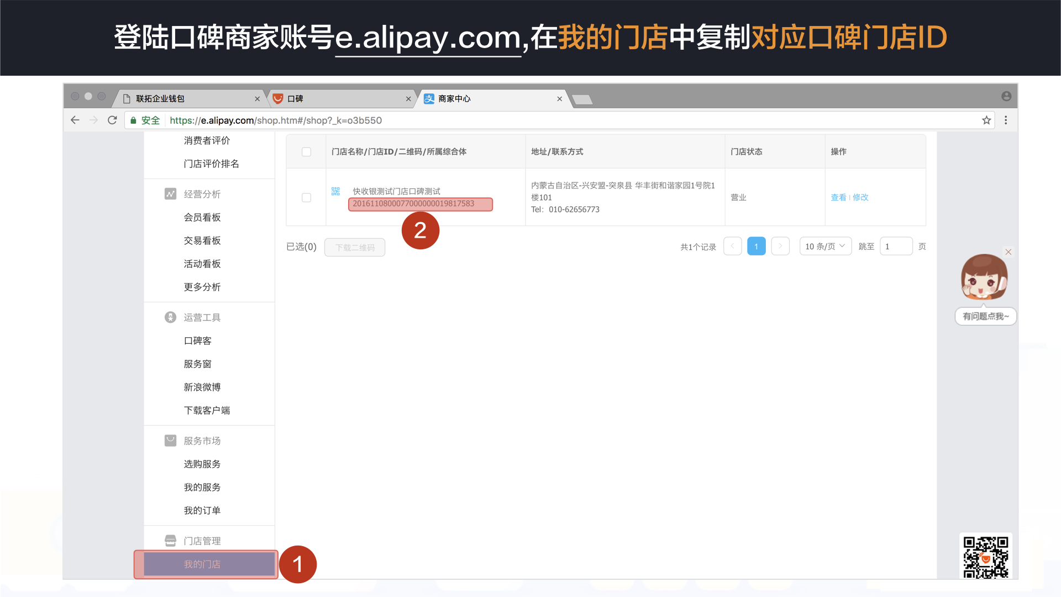Viewport: 1061px width, 597px height.
Task: Click the 经营分析 section heading
Action: click(202, 194)
